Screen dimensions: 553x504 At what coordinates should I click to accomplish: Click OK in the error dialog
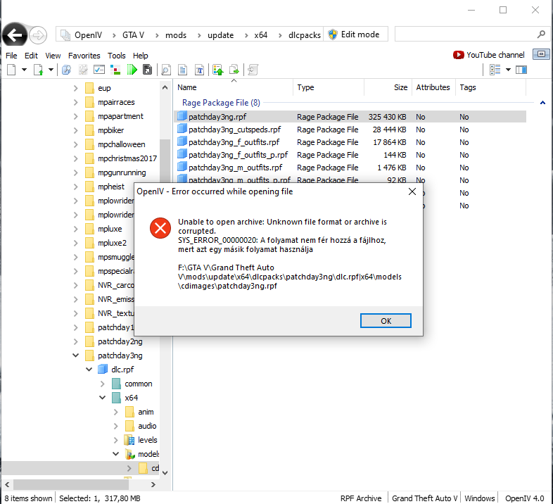click(x=386, y=320)
